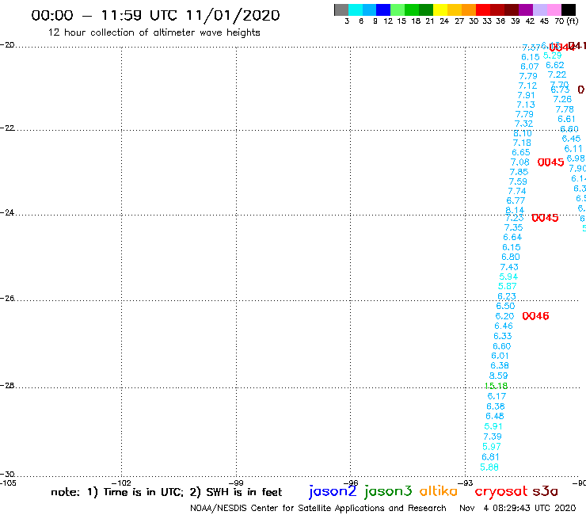Click the 6.17 wave height value
Viewport: 586px width, 515px height.
point(497,396)
